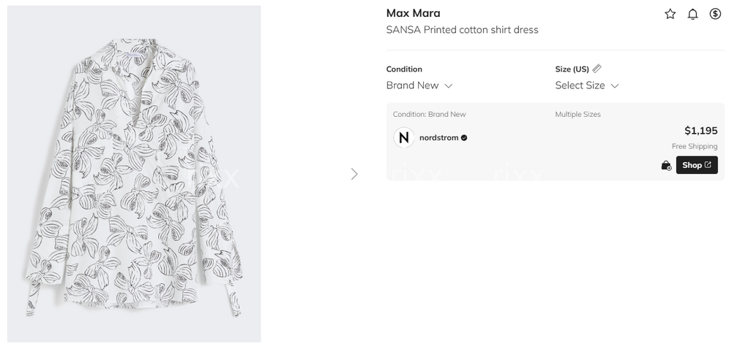
Task: Click the bell alert icon
Action: pyautogui.click(x=692, y=14)
